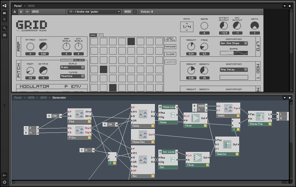296x187 pixels.
Task: Open the MIDI connector icon in sidebar
Action: 4,35
